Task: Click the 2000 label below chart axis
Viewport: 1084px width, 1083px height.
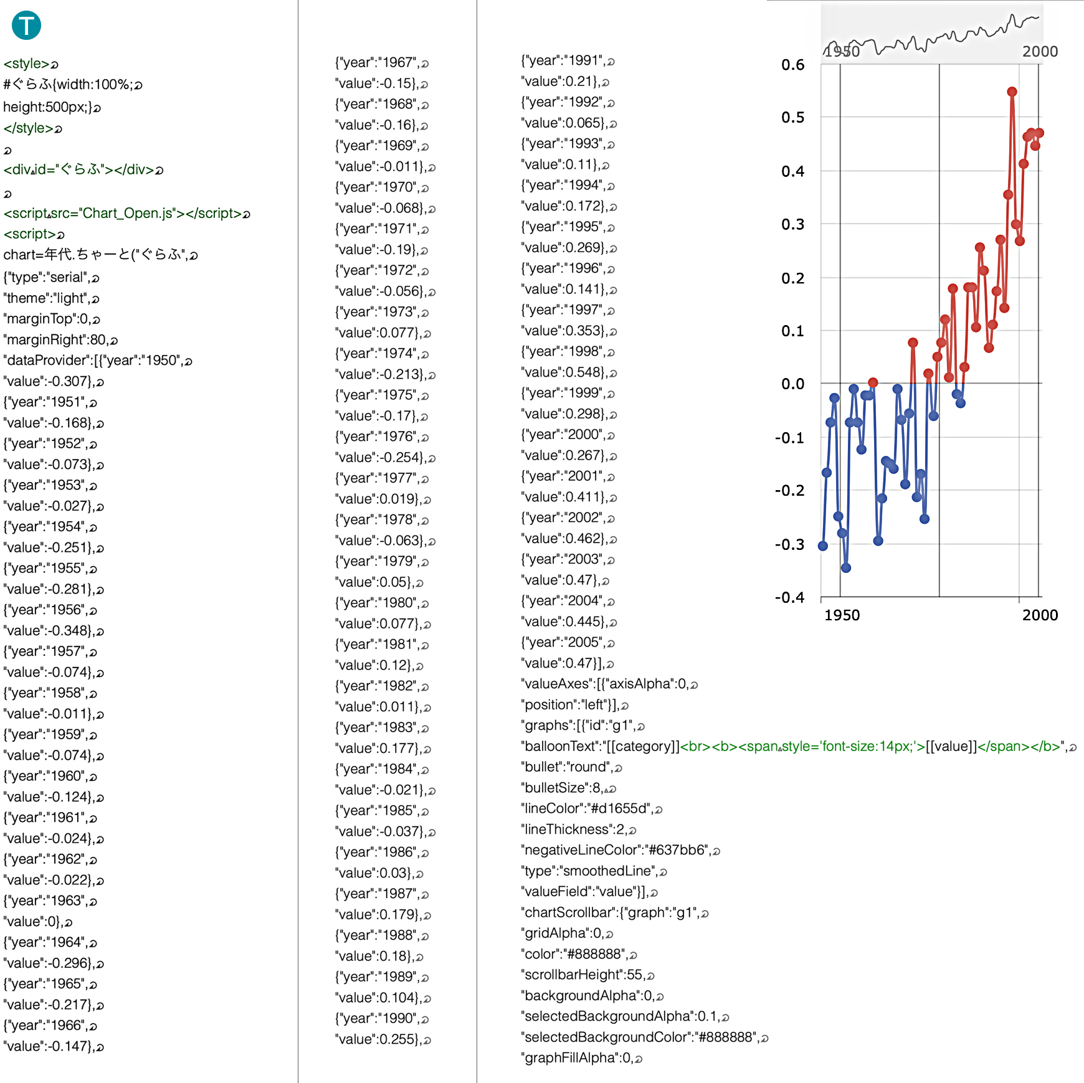Action: [x=1040, y=615]
